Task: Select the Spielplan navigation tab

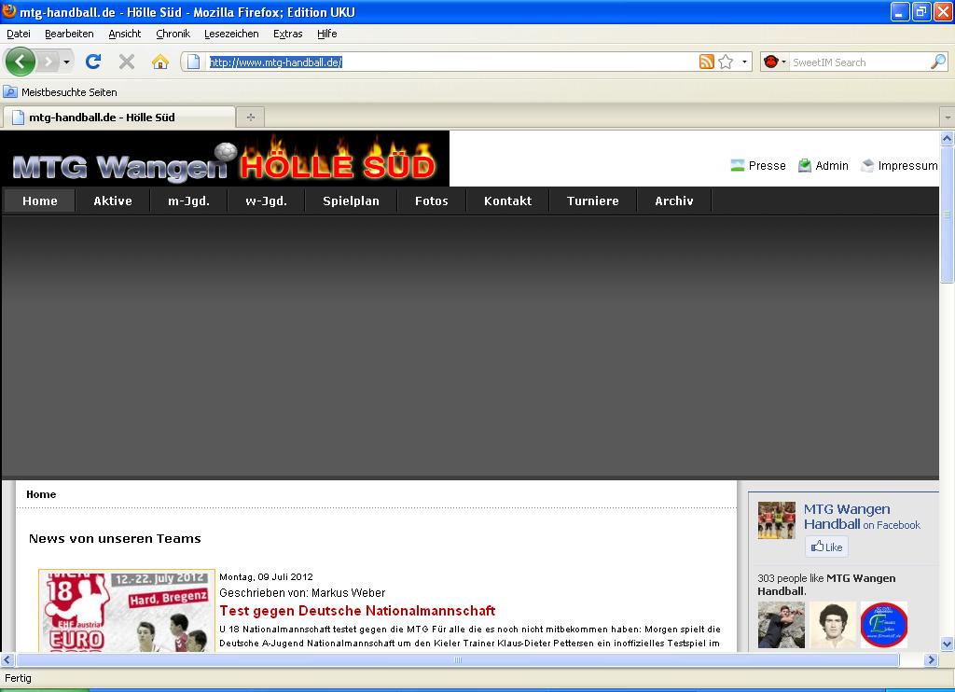Action: pyautogui.click(x=351, y=201)
